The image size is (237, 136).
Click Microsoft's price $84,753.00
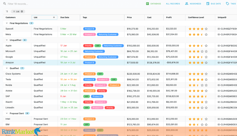coord(133,51)
